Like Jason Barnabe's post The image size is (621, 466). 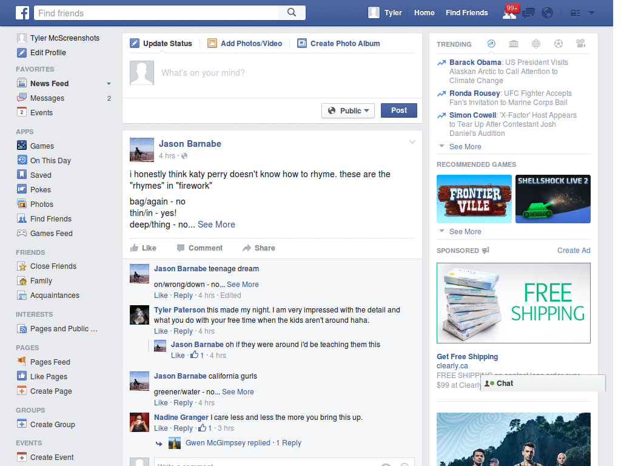143,248
